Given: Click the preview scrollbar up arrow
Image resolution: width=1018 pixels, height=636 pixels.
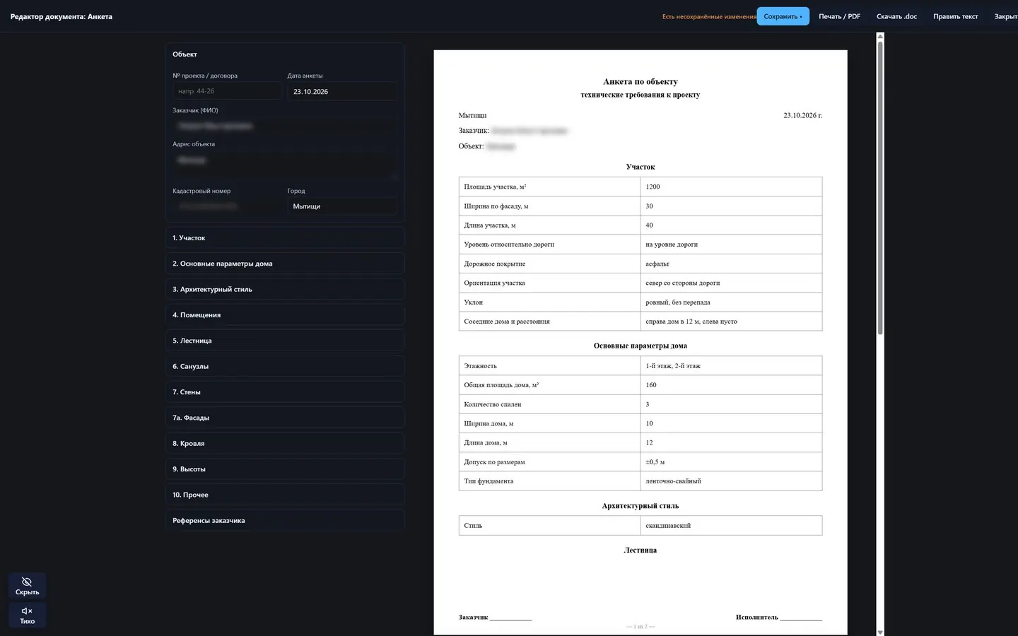Looking at the screenshot, I should coord(880,36).
